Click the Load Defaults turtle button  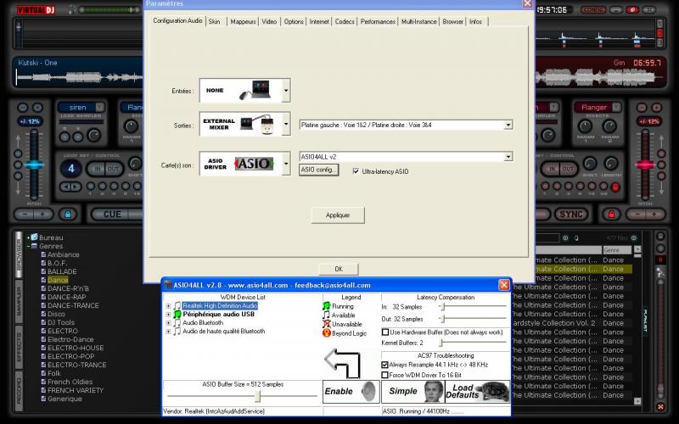478,391
